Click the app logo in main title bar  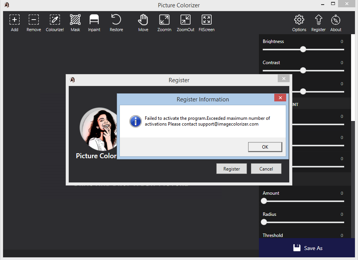point(7,5)
